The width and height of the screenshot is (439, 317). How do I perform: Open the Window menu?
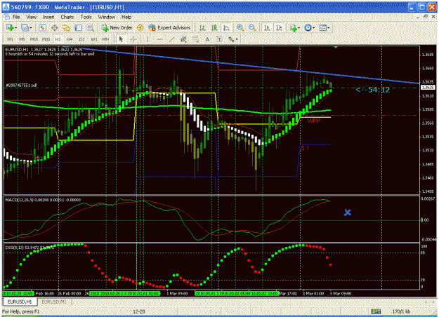coord(106,17)
